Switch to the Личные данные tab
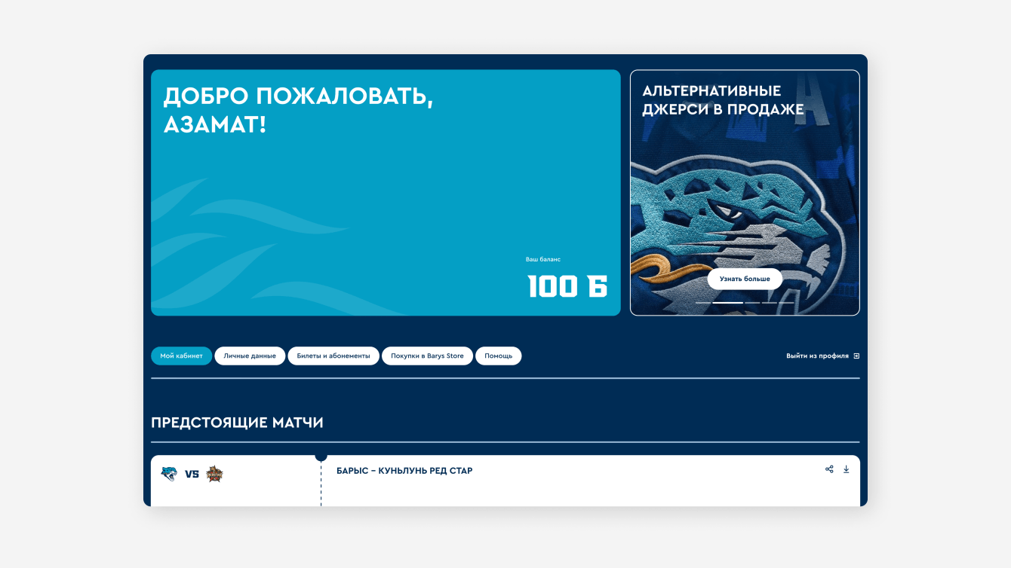 (x=250, y=356)
